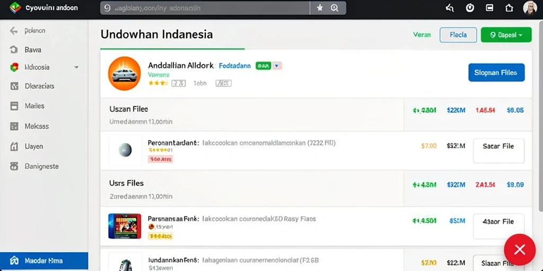Open the user profile avatar
Viewport: 543px width, 271px height.
point(530,7)
